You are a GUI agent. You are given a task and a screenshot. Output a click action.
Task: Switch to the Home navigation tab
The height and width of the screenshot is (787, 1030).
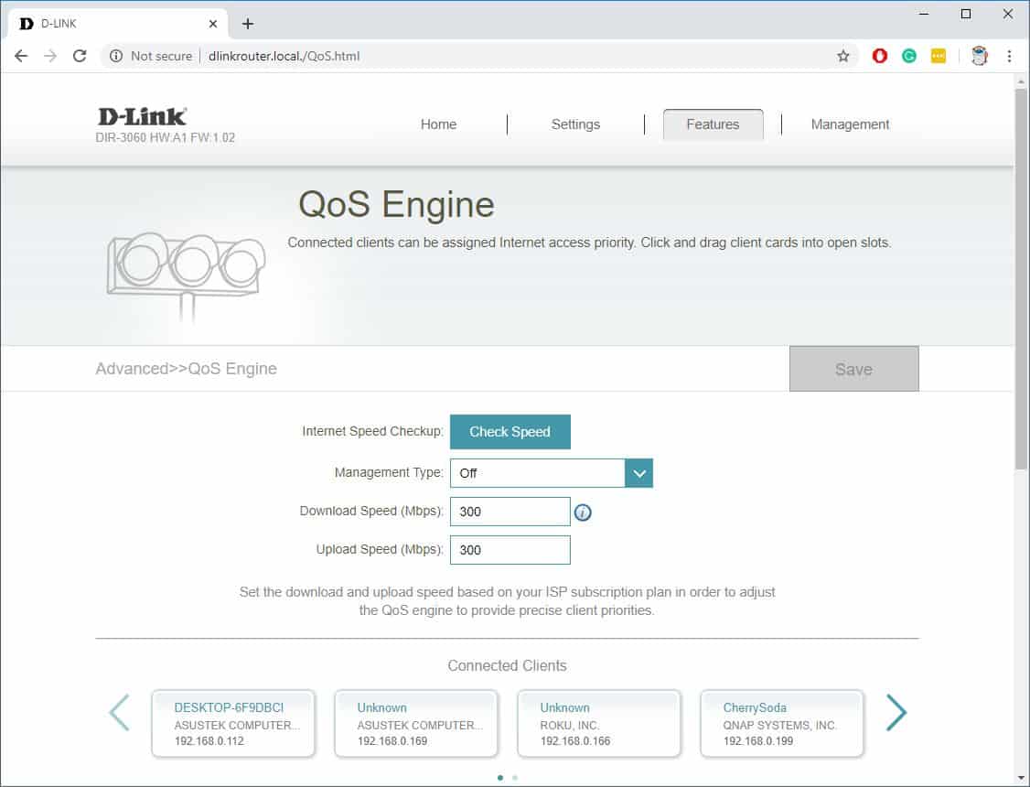click(x=438, y=124)
